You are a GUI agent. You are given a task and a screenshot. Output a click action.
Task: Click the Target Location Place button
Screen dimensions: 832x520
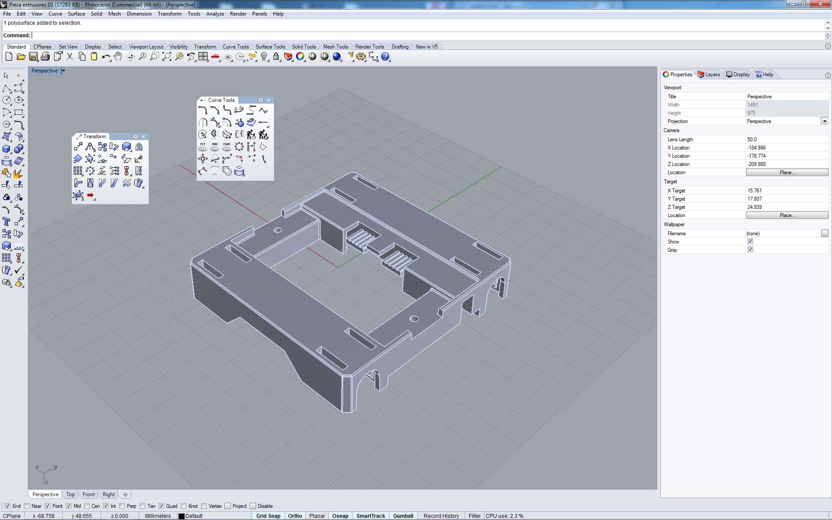[x=787, y=215]
